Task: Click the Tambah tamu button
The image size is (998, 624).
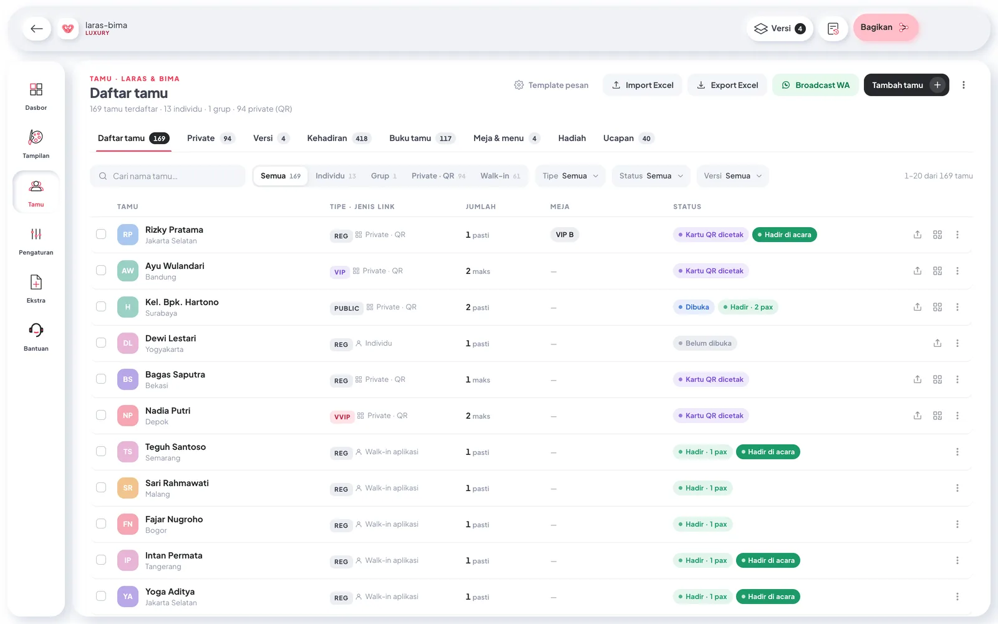Action: point(906,85)
